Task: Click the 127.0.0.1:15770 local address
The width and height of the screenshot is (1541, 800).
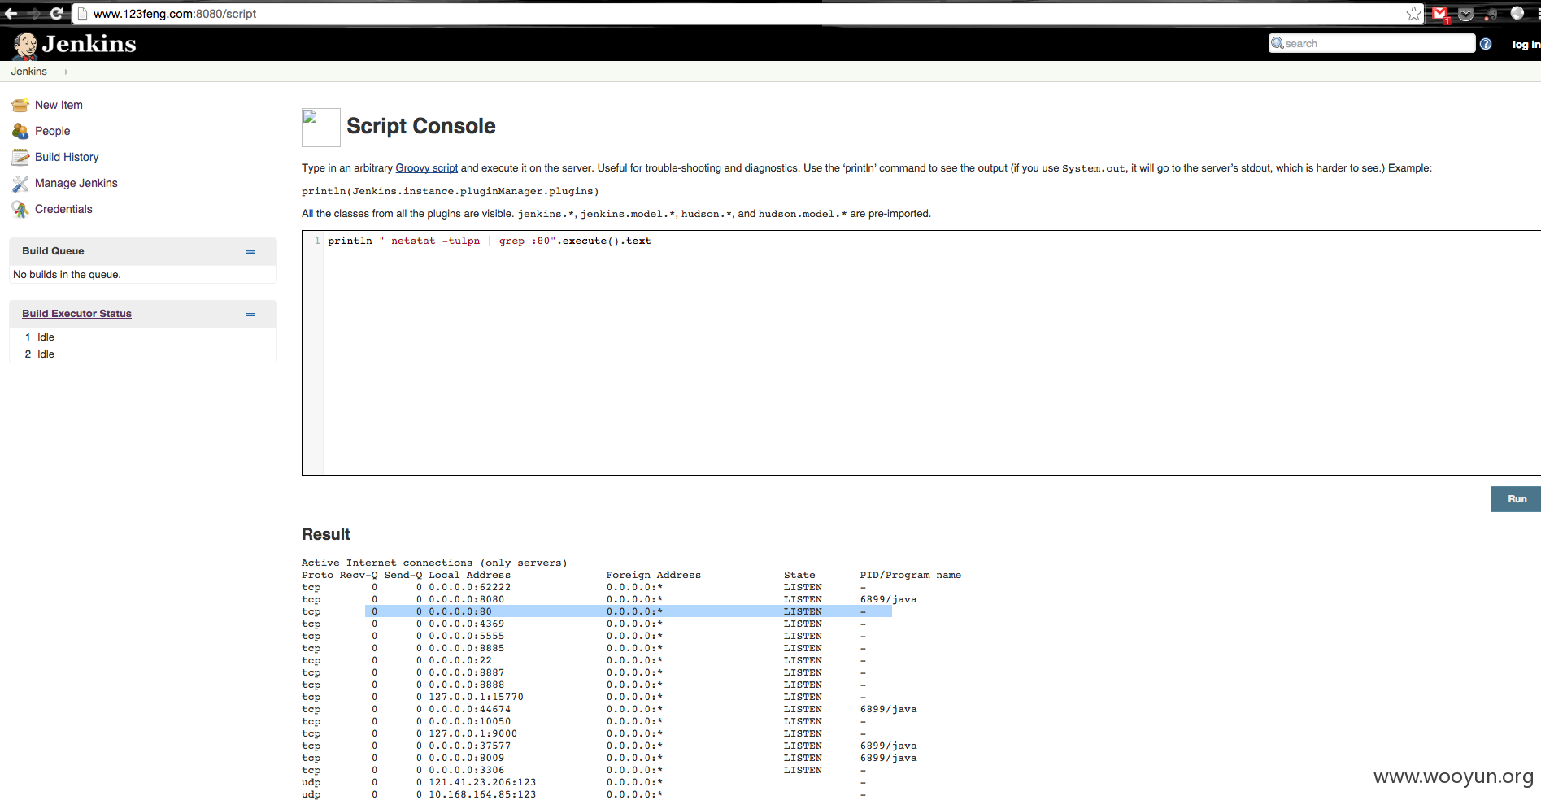Action: point(477,697)
